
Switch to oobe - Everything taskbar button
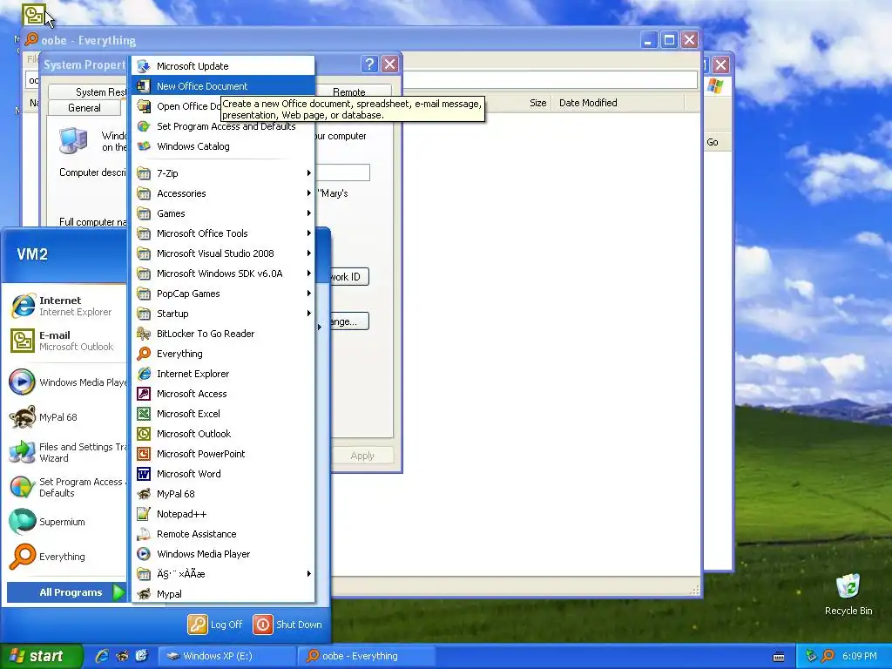pyautogui.click(x=368, y=656)
